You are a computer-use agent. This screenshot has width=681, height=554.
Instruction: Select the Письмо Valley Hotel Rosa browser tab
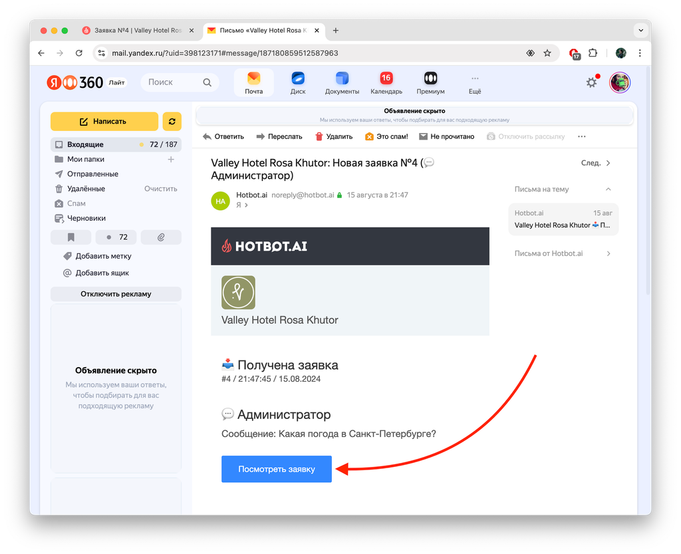pos(263,31)
